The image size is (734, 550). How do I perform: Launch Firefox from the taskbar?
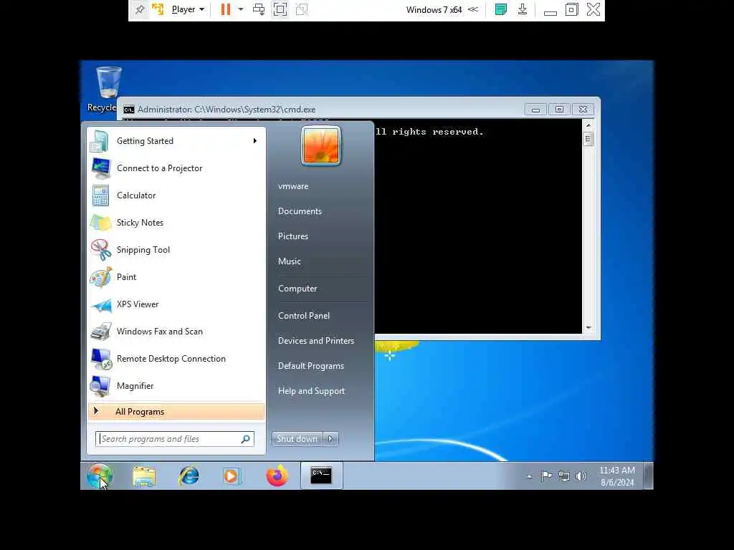pyautogui.click(x=277, y=476)
